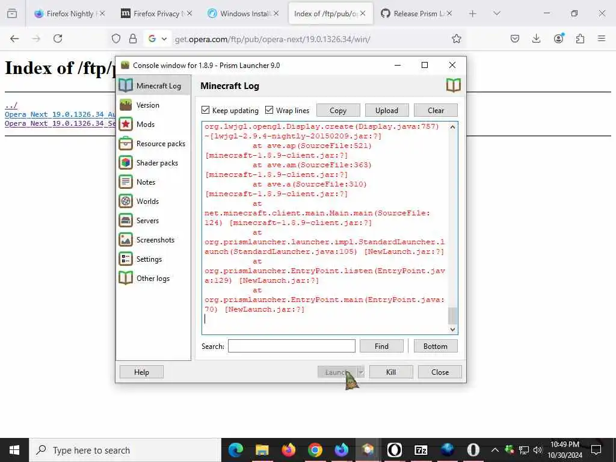616x462 pixels.
Task: Open the Windows Start menu
Action: click(x=14, y=450)
